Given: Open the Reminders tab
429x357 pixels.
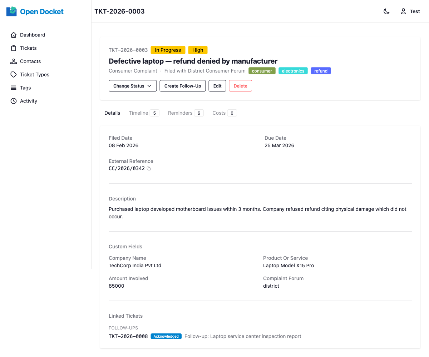Looking at the screenshot, I should point(185,113).
